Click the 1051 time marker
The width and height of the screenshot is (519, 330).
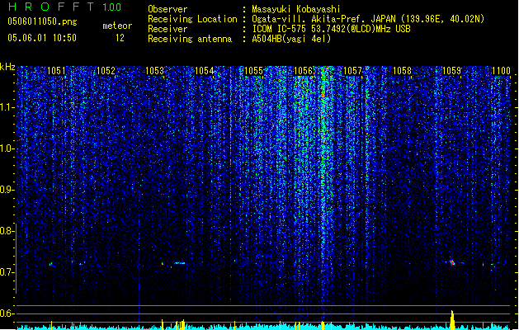click(56, 71)
